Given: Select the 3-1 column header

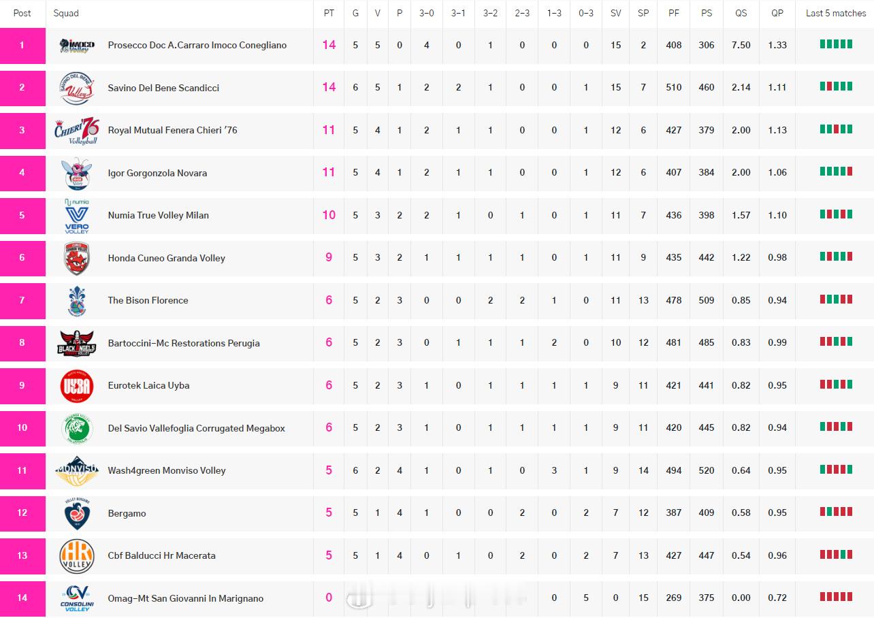Looking at the screenshot, I should pyautogui.click(x=459, y=13).
